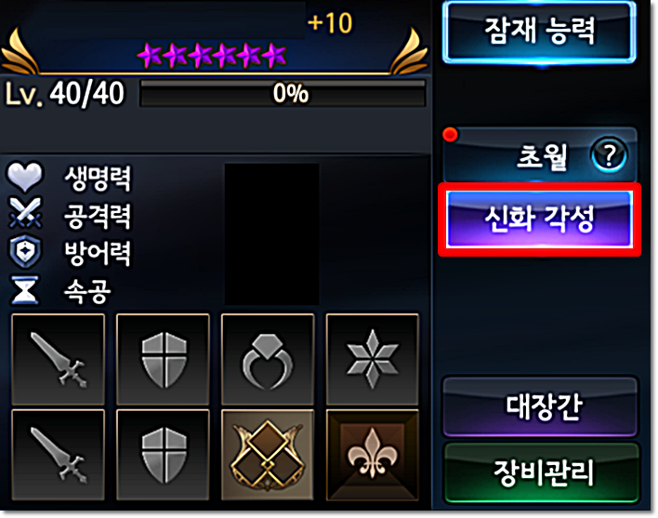Click the purple star rating row
This screenshot has width=658, height=518.
click(x=213, y=55)
